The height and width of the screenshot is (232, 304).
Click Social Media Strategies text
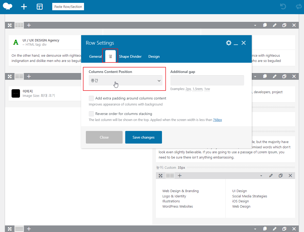[x=250, y=196]
